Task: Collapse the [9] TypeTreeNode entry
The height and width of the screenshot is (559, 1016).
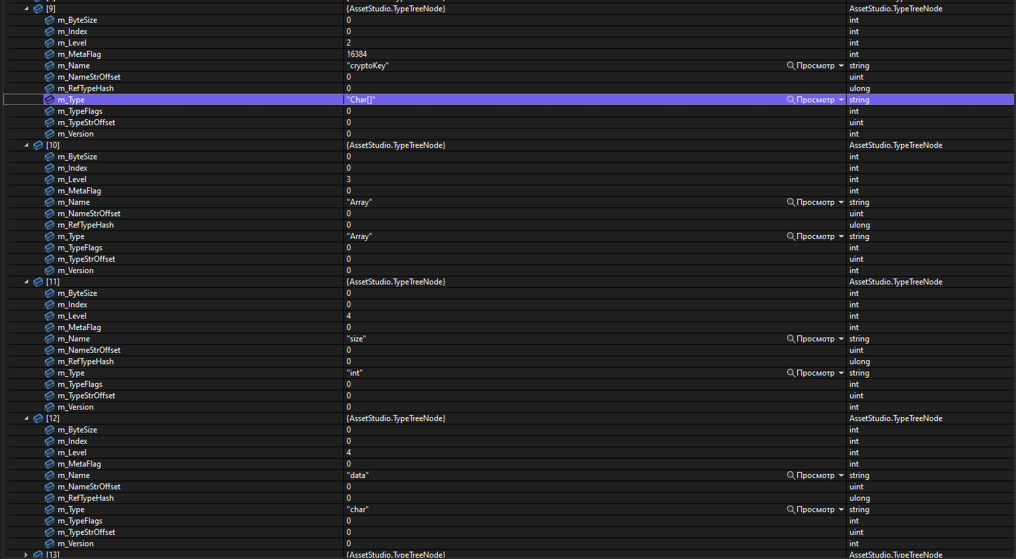Action: (x=27, y=9)
